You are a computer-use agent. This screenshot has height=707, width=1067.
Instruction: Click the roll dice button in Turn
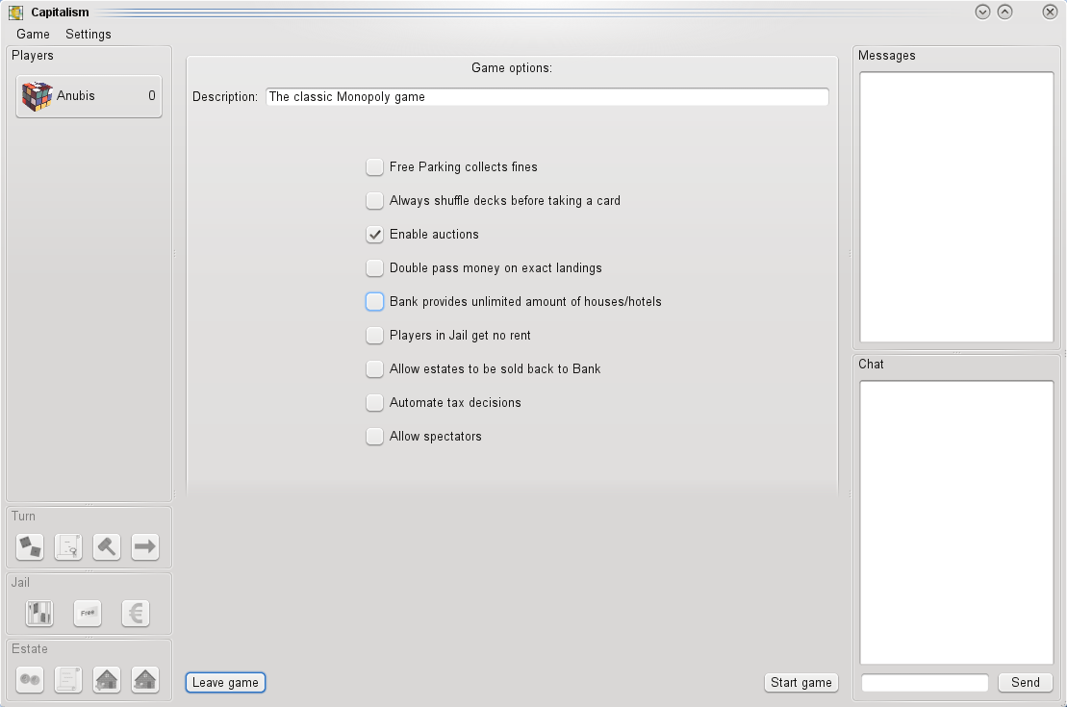pyautogui.click(x=30, y=546)
